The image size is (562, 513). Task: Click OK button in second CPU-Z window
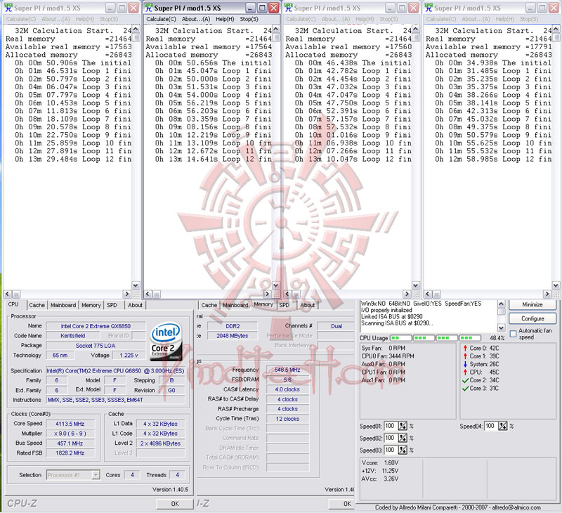(342, 504)
